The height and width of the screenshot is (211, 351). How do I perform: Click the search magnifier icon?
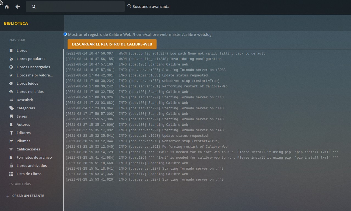point(34,7)
